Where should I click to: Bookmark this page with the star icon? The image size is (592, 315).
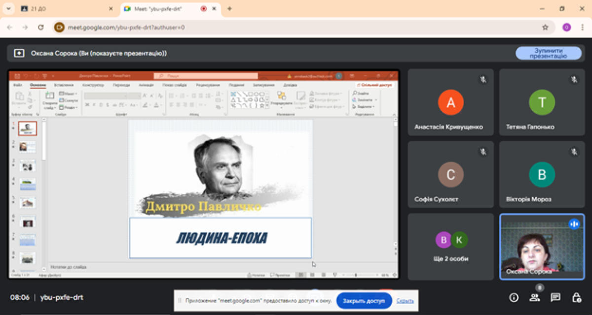(x=545, y=28)
